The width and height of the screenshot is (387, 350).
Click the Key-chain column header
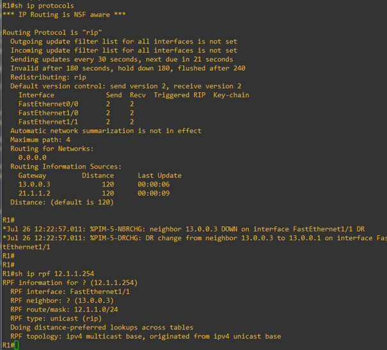232,95
